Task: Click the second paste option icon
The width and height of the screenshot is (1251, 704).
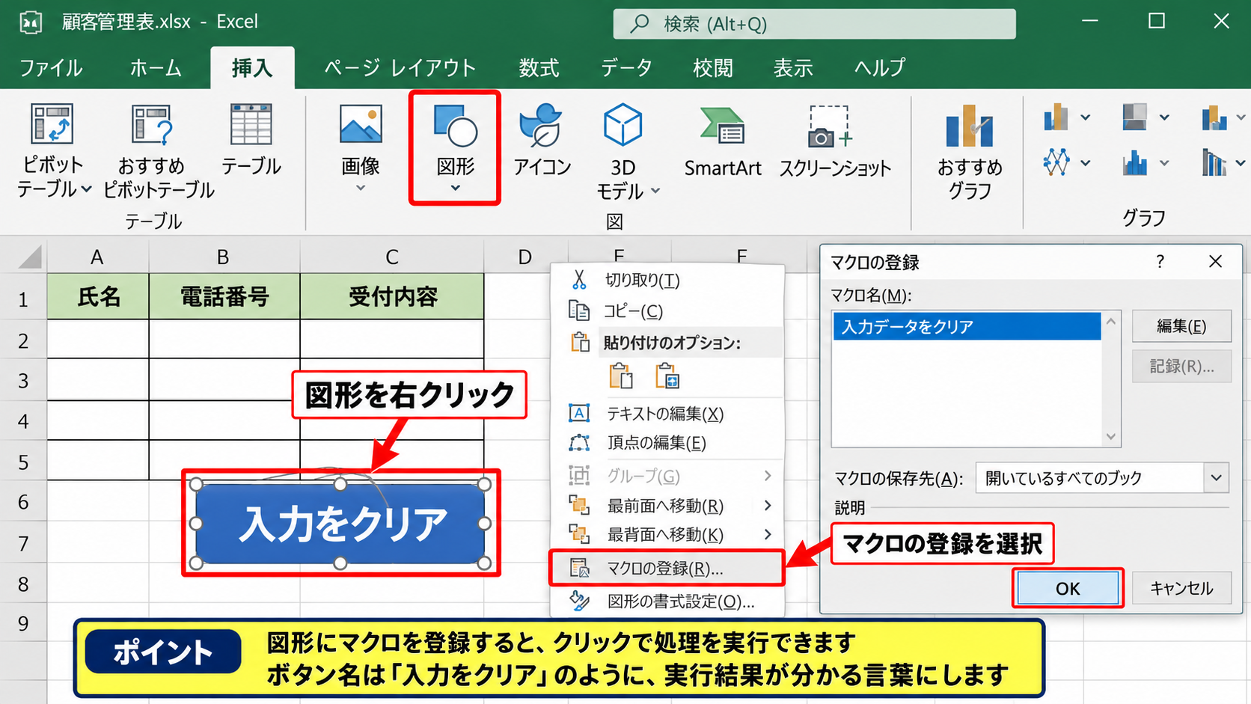Action: [667, 376]
